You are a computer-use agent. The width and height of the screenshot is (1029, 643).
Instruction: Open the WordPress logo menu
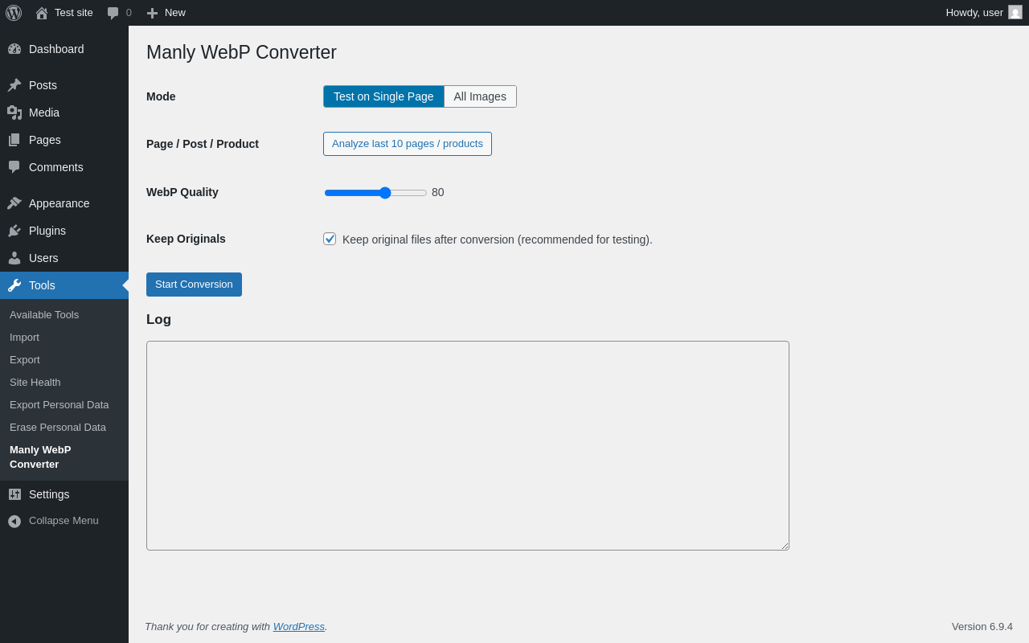tap(14, 13)
